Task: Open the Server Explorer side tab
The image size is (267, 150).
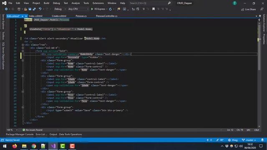Action: [3, 22]
